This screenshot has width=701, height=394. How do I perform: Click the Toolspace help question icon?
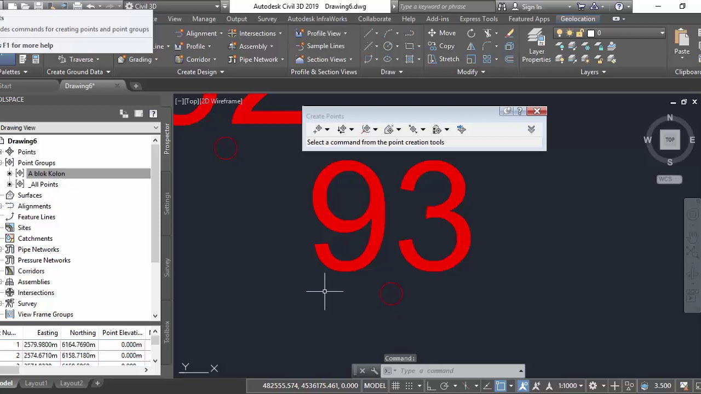pyautogui.click(x=153, y=114)
